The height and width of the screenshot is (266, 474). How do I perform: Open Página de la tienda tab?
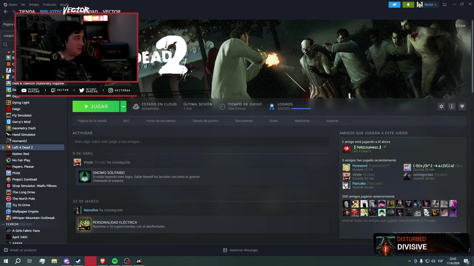click(x=92, y=121)
